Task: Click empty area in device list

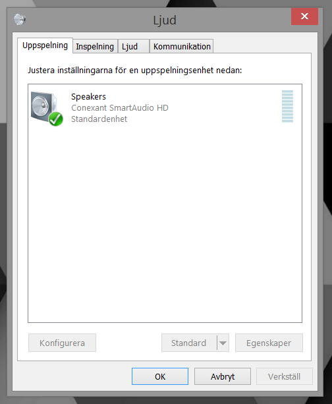Action: coord(165,221)
